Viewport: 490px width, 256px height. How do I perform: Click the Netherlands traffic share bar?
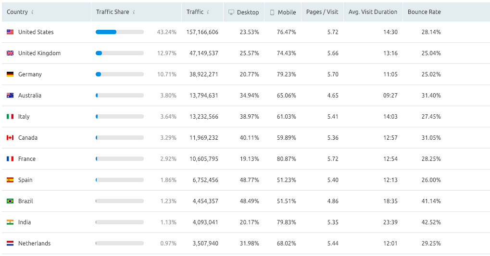120,243
